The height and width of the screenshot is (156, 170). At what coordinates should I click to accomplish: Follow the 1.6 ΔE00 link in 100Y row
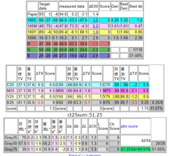pos(95,32)
